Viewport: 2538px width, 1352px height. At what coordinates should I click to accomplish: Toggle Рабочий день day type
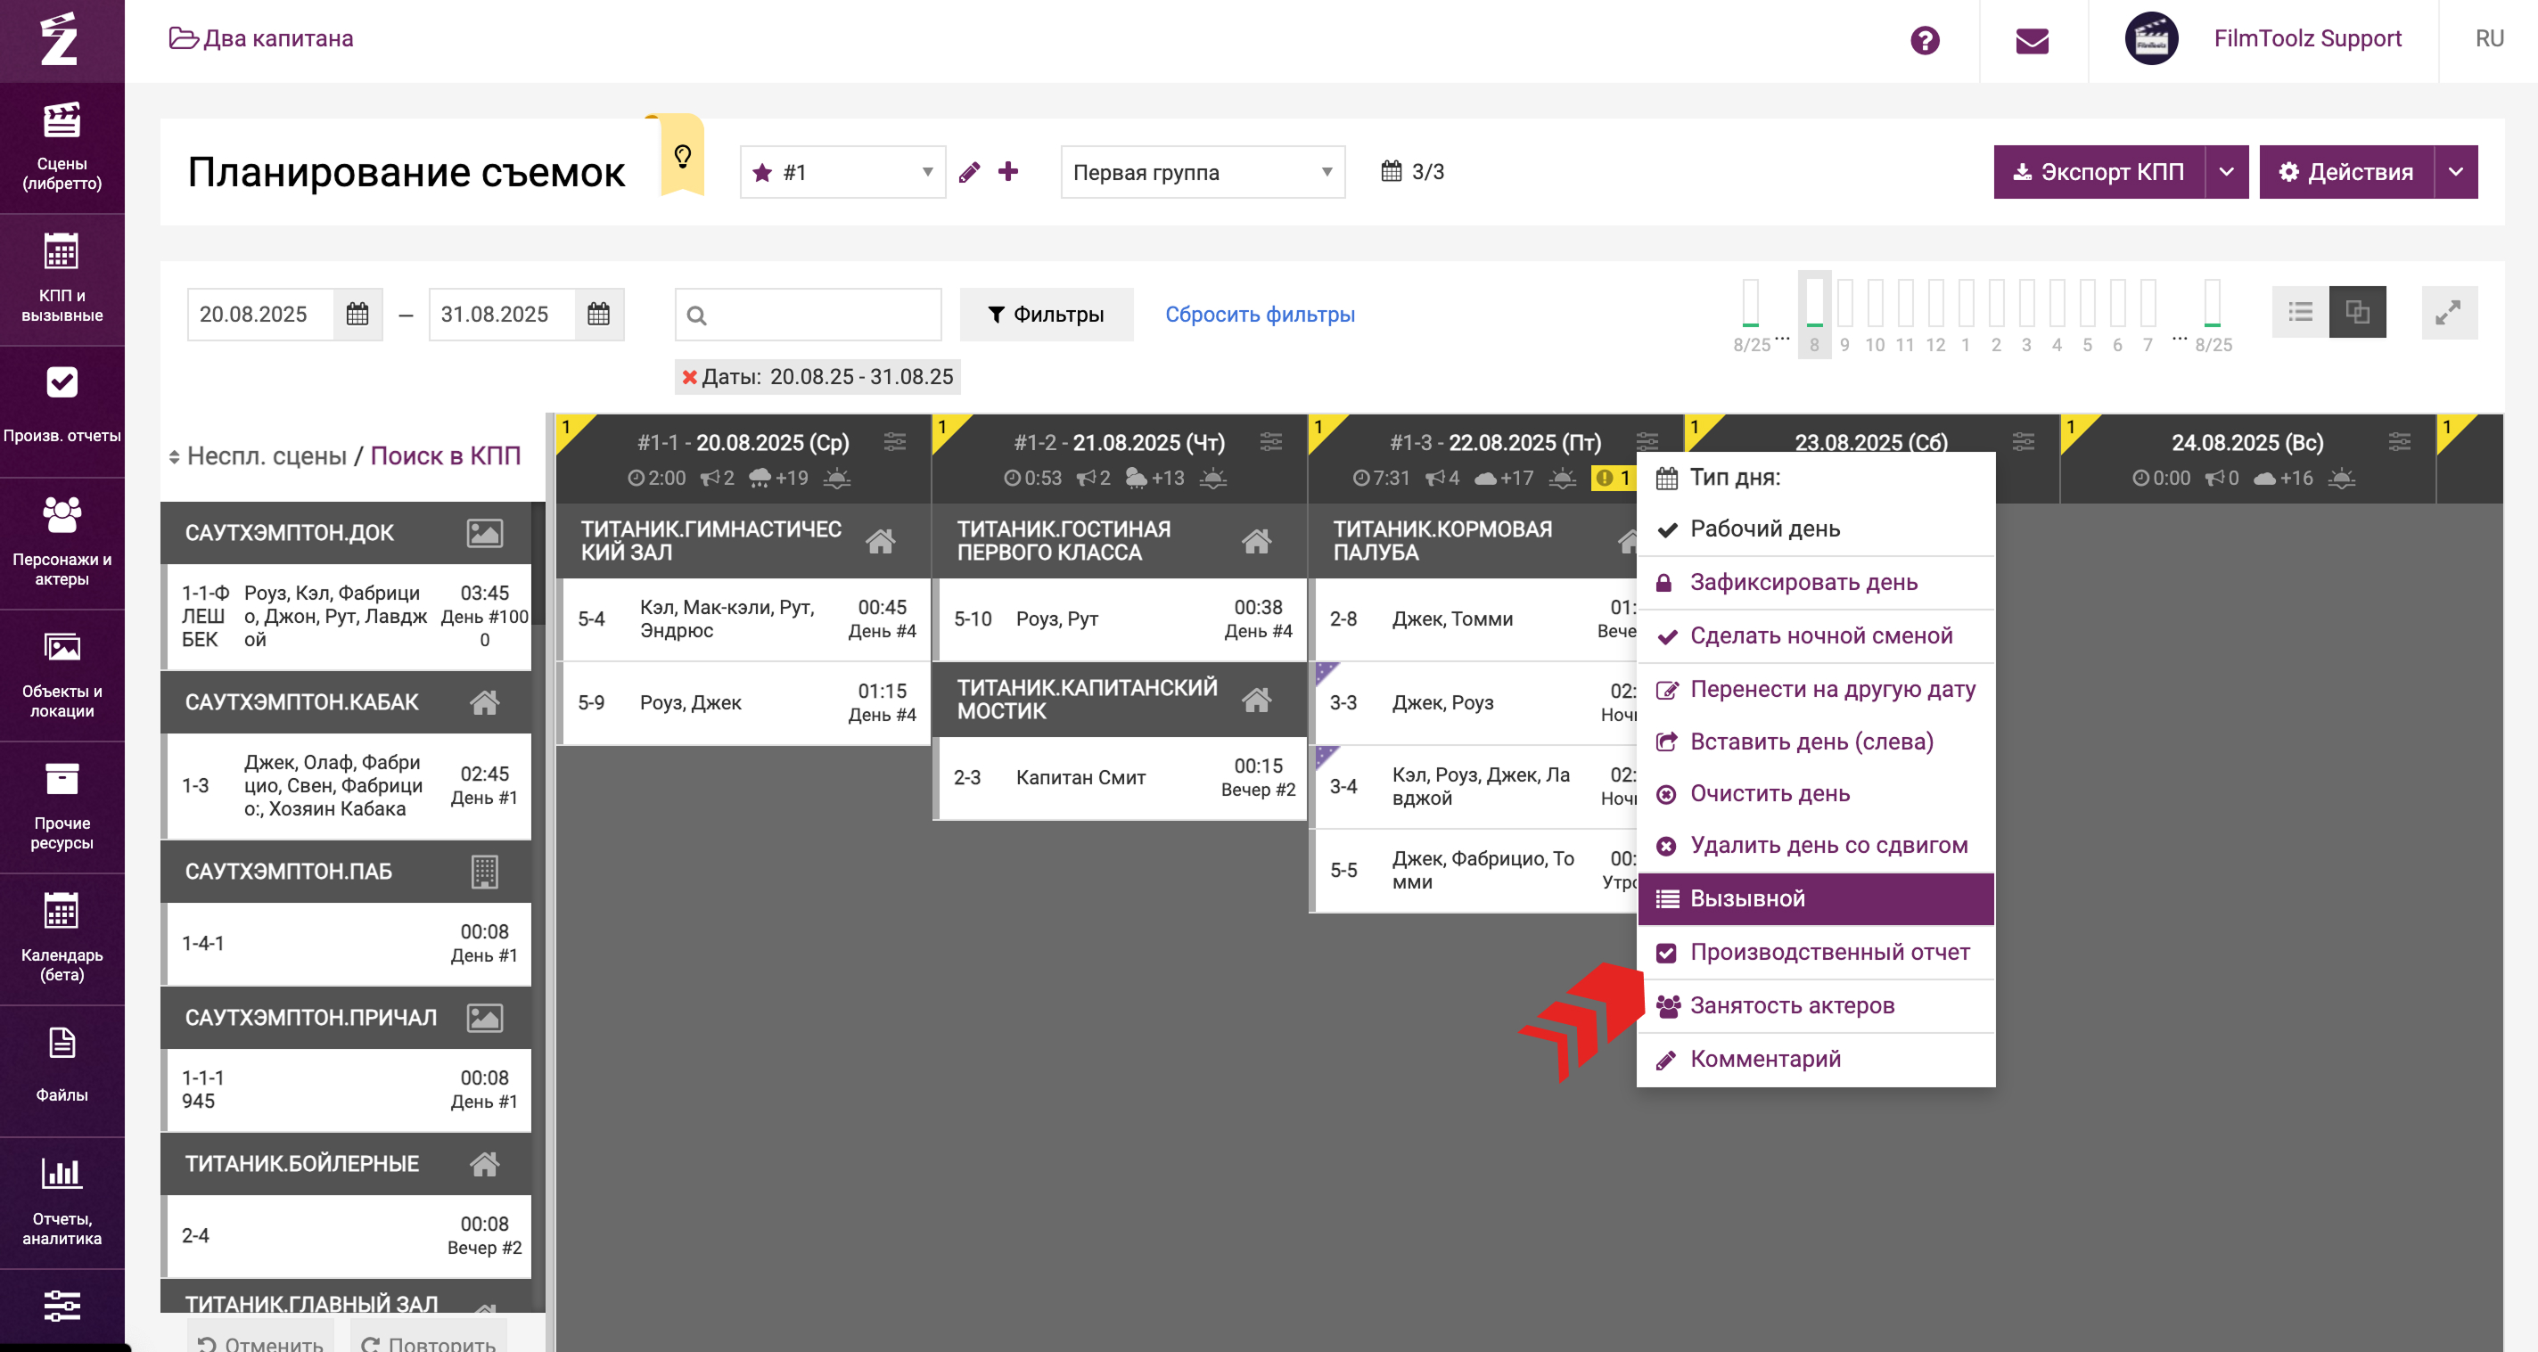[x=1816, y=529]
